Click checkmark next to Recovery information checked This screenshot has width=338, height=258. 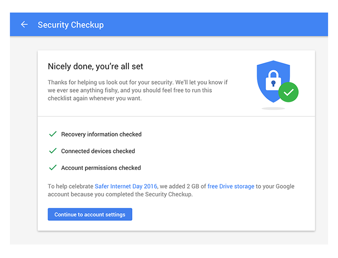[x=53, y=134]
